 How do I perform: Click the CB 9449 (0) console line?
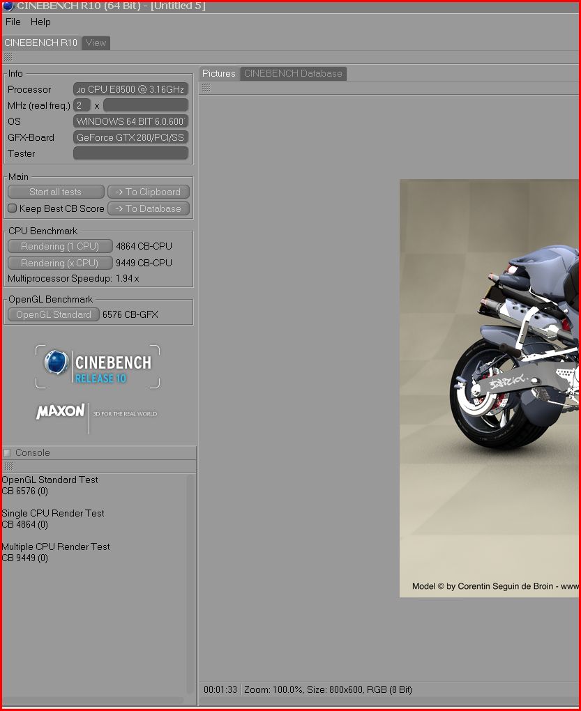pyautogui.click(x=25, y=558)
